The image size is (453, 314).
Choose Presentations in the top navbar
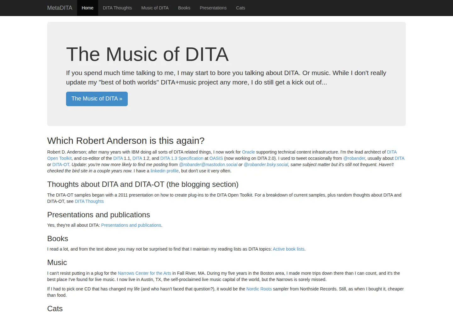(213, 8)
